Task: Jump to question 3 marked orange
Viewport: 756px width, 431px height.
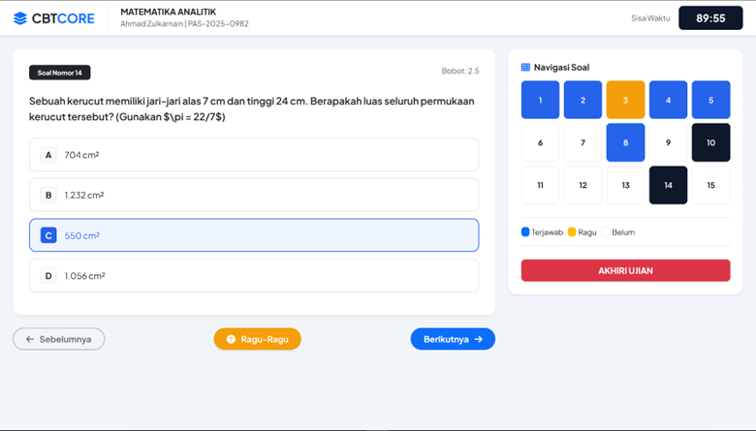Action: coord(625,100)
